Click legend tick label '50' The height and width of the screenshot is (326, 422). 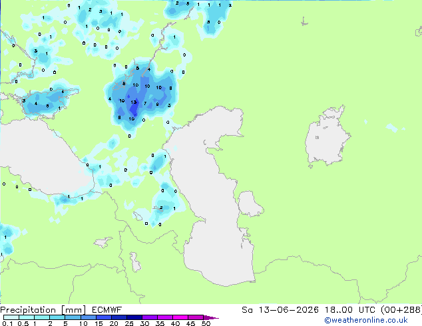tap(206, 323)
